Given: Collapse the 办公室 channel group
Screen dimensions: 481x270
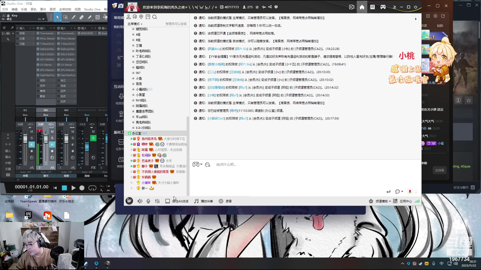Looking at the screenshot, I should coord(129,133).
